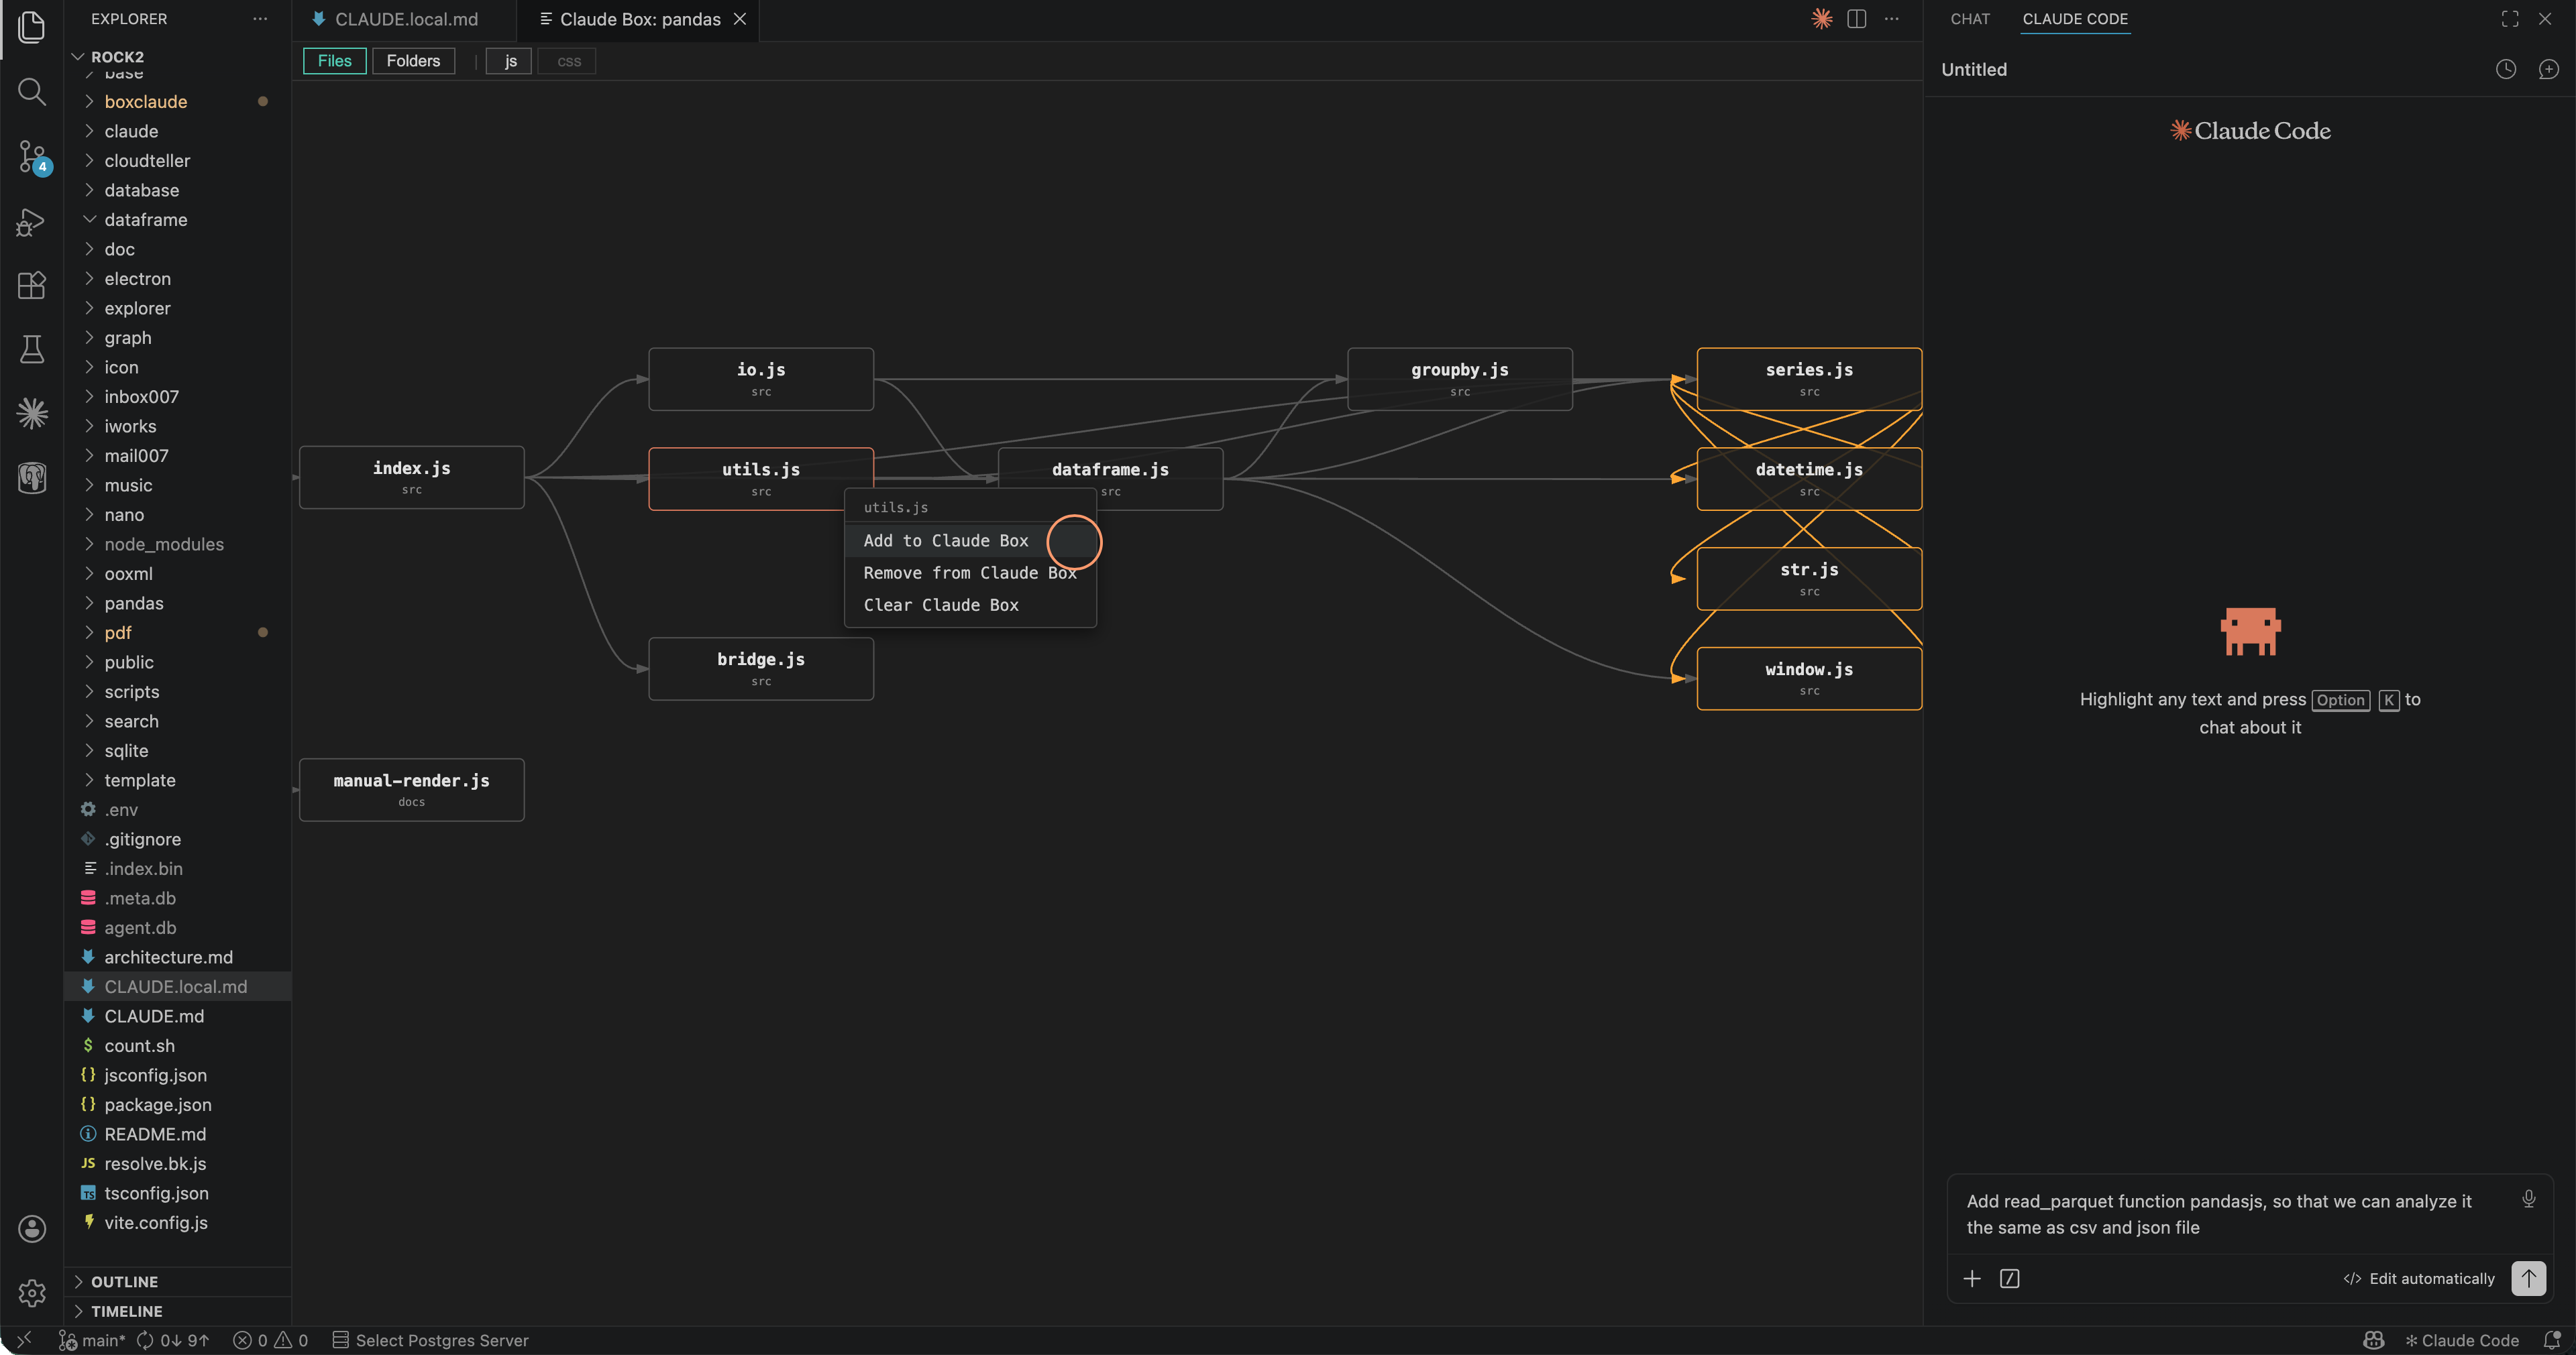The width and height of the screenshot is (2576, 1355).
Task: Toggle the Files view filter
Action: click(334, 61)
